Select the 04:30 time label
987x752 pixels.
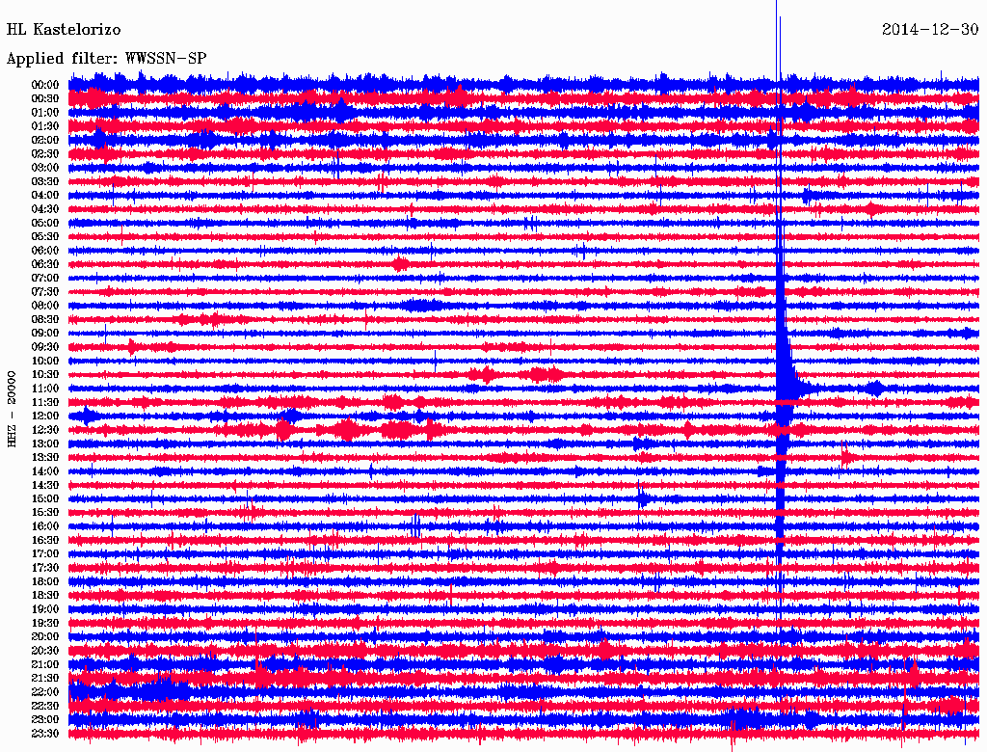click(x=45, y=209)
